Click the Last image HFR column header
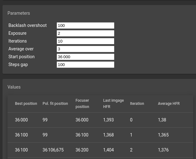 click(113, 104)
